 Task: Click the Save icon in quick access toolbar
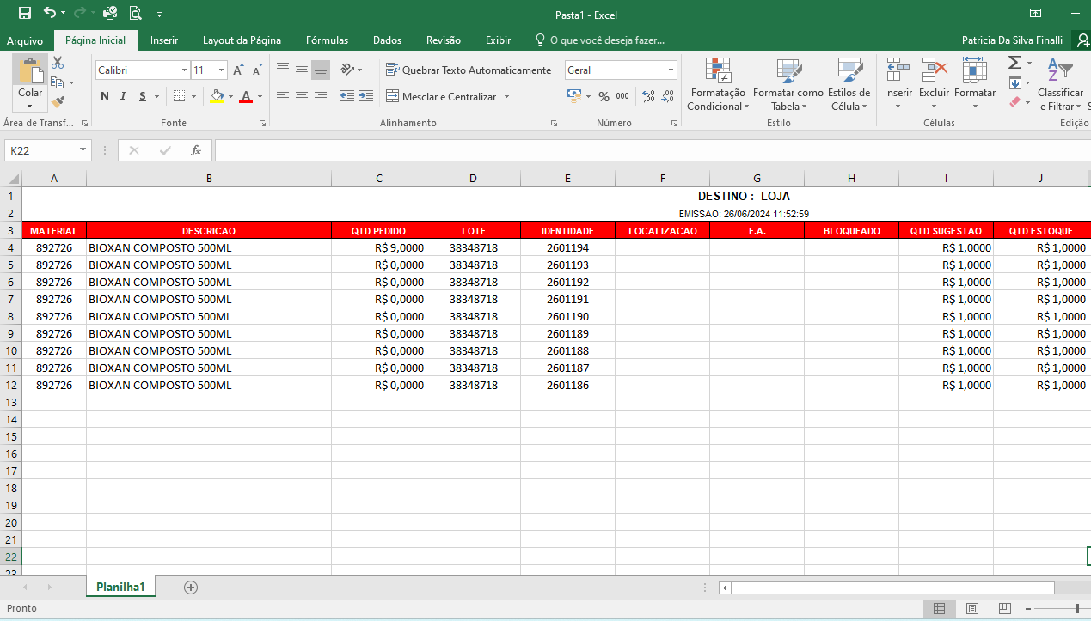pyautogui.click(x=25, y=13)
